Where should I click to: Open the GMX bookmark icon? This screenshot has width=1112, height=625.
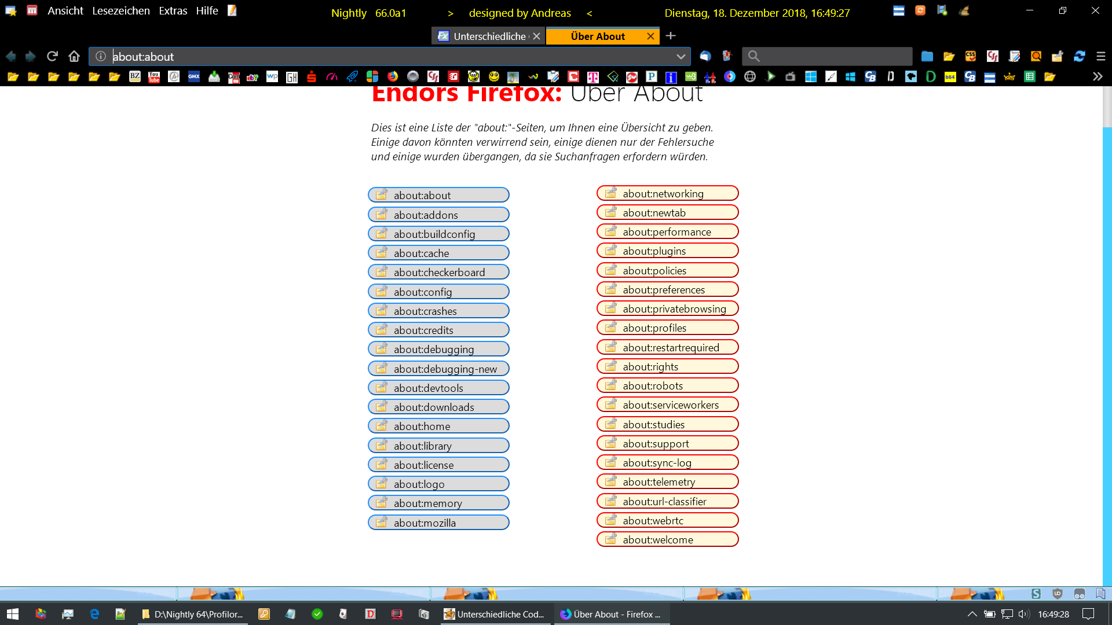click(x=194, y=76)
